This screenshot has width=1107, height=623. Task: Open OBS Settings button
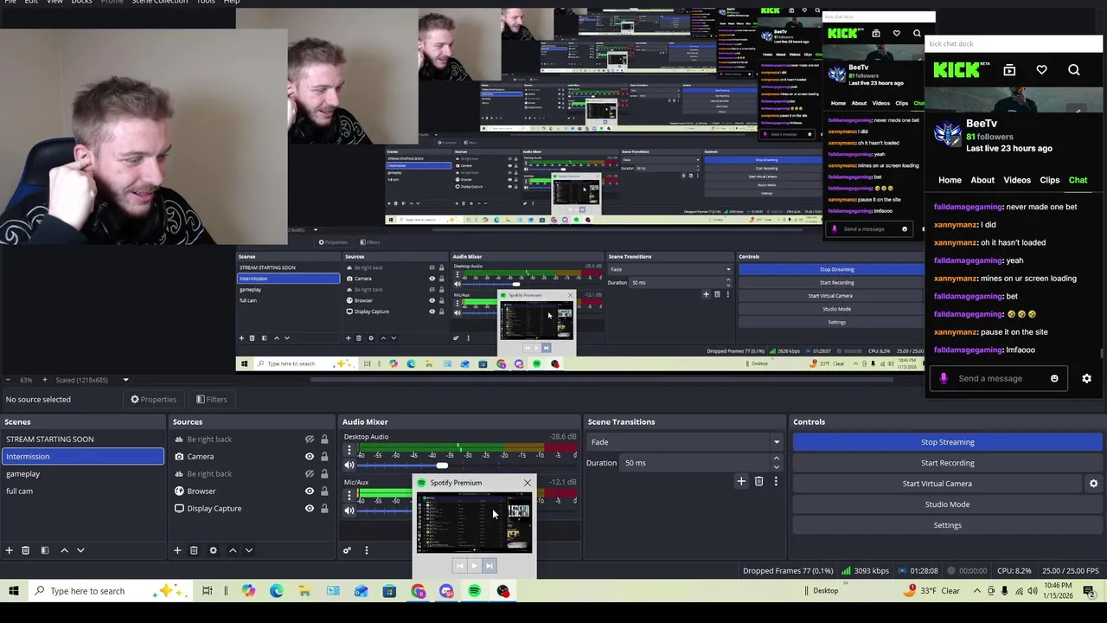point(947,525)
